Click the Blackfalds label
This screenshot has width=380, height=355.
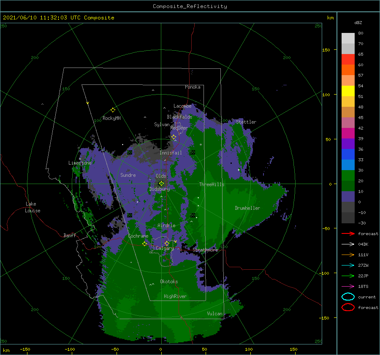(179, 117)
